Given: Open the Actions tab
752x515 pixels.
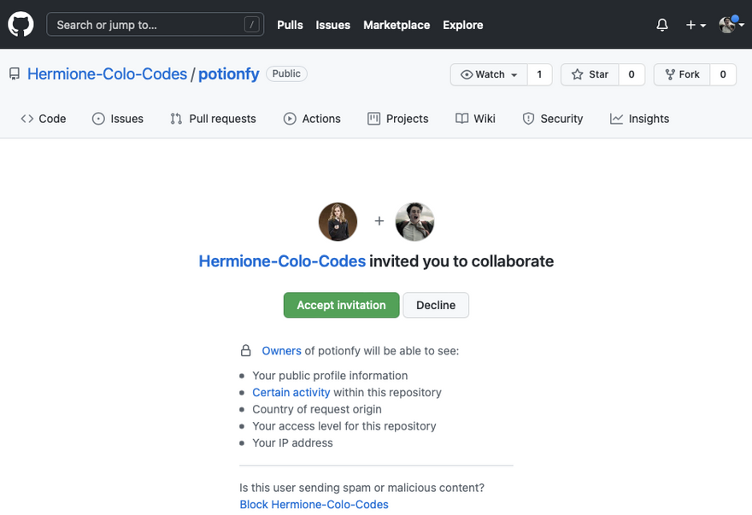Looking at the screenshot, I should 312,119.
